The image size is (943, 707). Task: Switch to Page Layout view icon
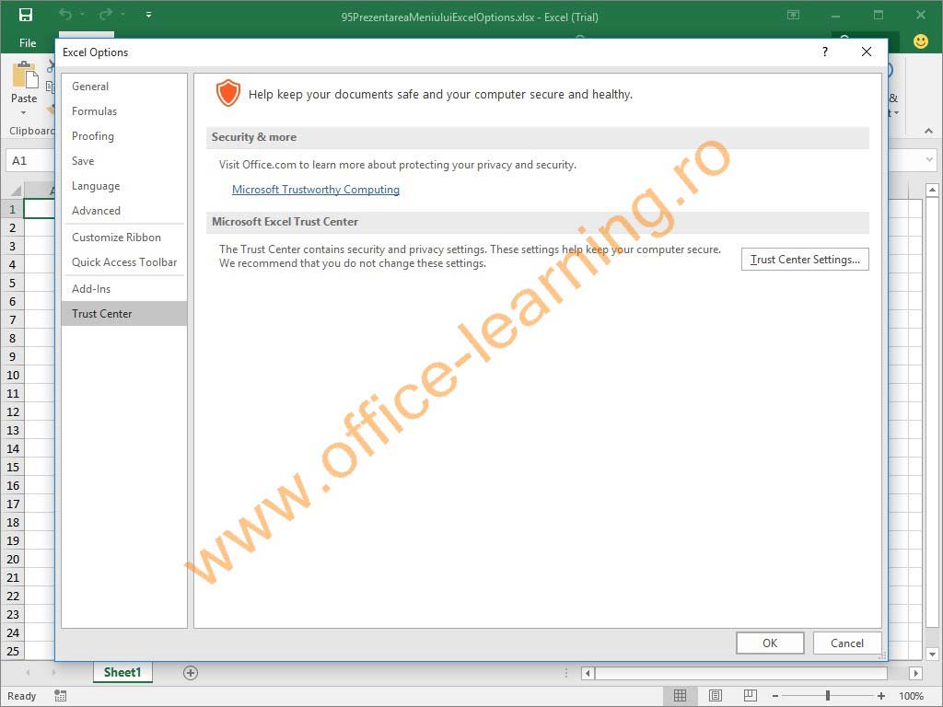715,696
